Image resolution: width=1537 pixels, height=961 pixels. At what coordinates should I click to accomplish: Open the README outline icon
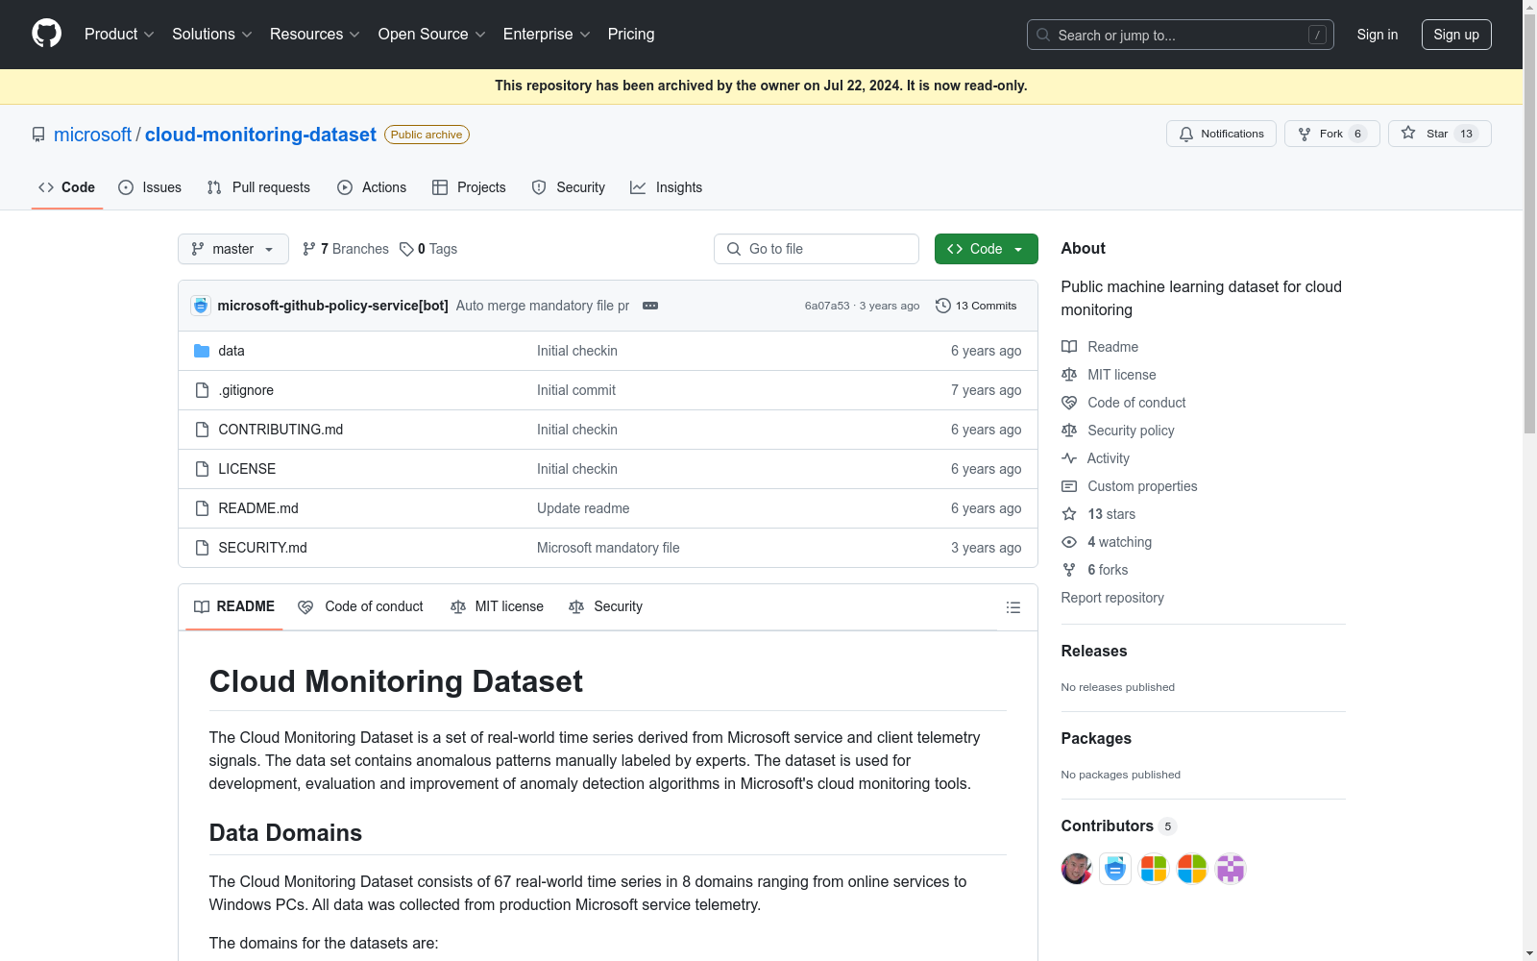pyautogui.click(x=1012, y=607)
